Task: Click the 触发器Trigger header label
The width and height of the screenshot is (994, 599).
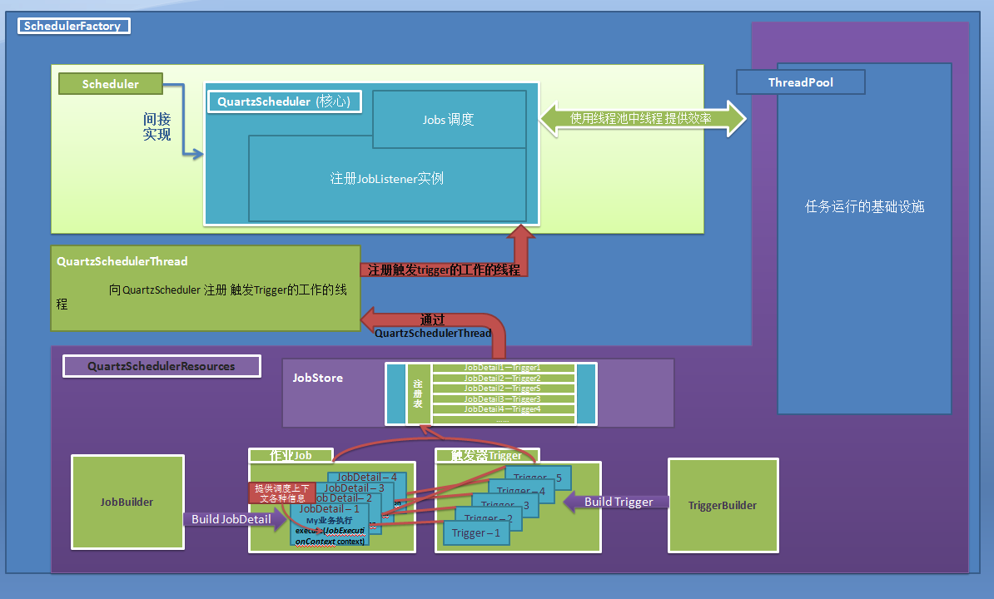Action: (x=487, y=455)
